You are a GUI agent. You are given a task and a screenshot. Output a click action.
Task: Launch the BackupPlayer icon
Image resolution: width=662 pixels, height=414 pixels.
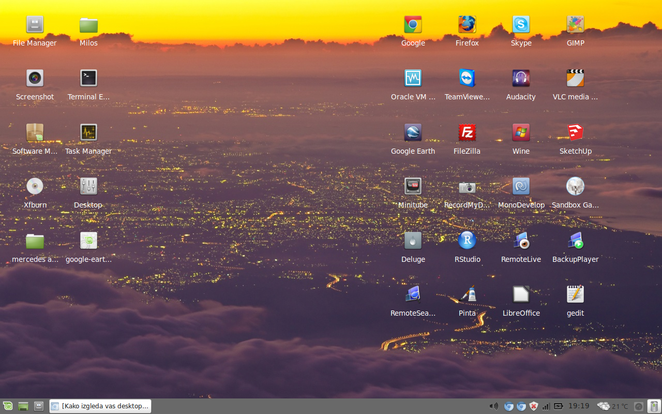[575, 241]
